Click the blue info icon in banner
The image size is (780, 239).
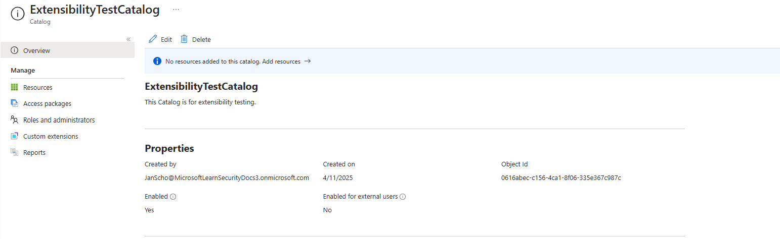[157, 62]
